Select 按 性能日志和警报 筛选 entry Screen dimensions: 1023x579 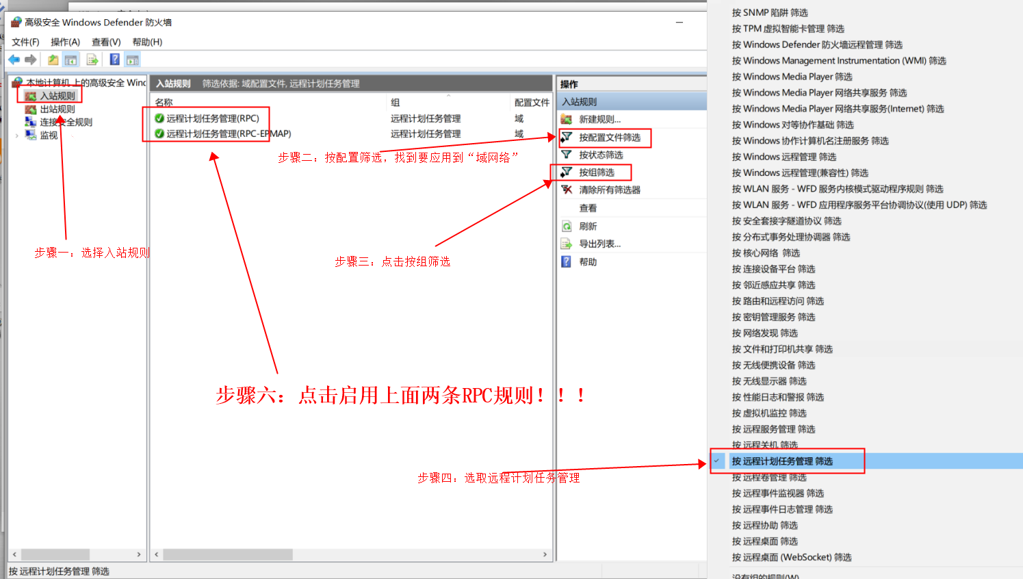[778, 397]
